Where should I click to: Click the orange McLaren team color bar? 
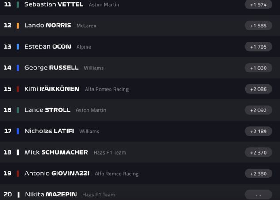click(18, 26)
